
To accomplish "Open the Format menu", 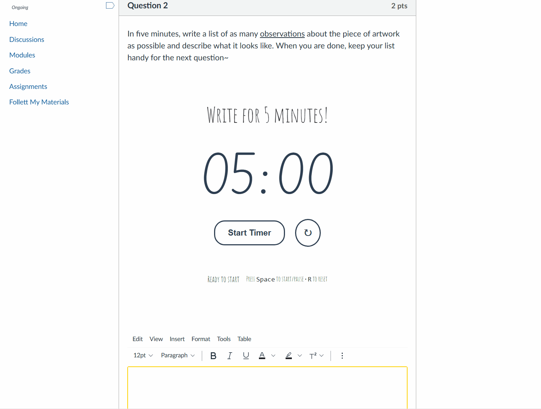I will tap(201, 339).
